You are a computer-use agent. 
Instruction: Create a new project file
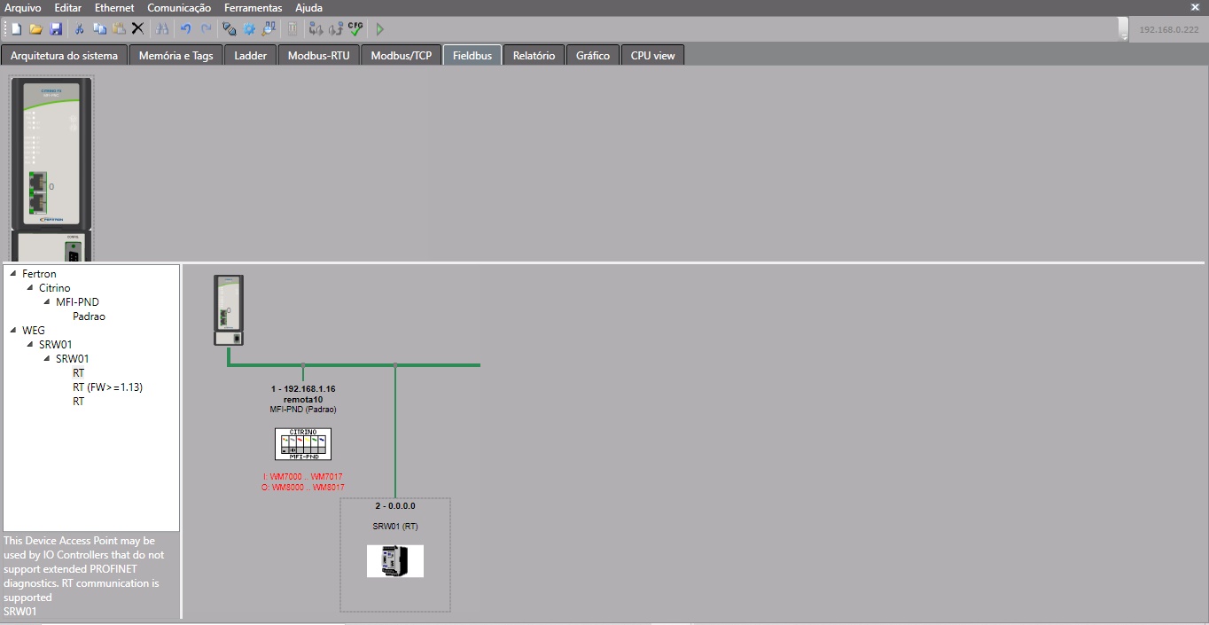click(x=16, y=29)
